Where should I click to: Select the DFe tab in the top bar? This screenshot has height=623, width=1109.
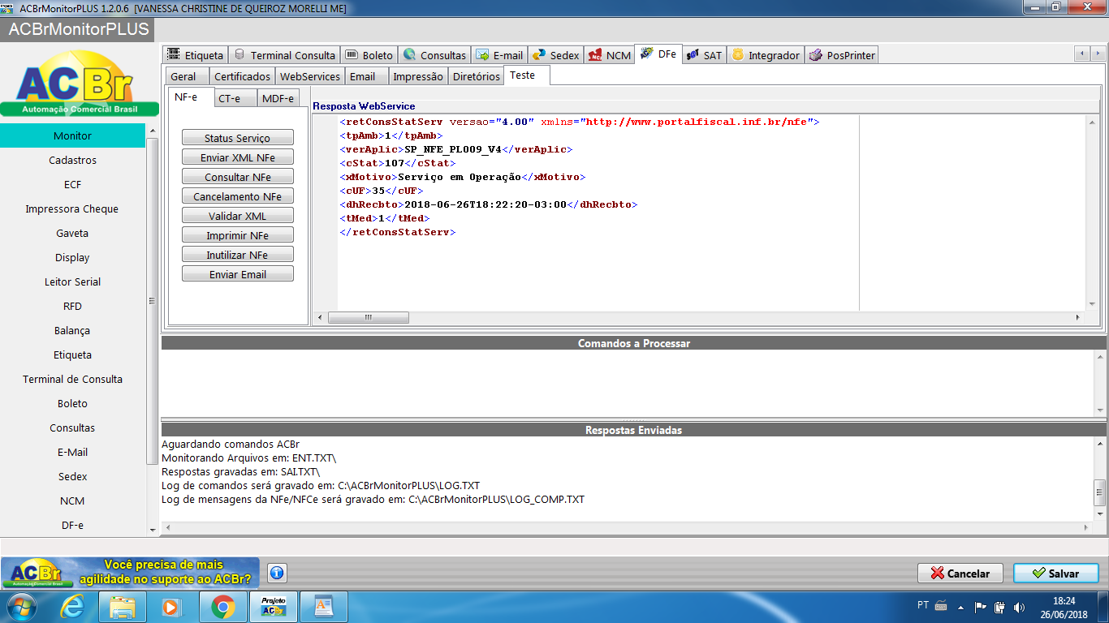coord(658,54)
